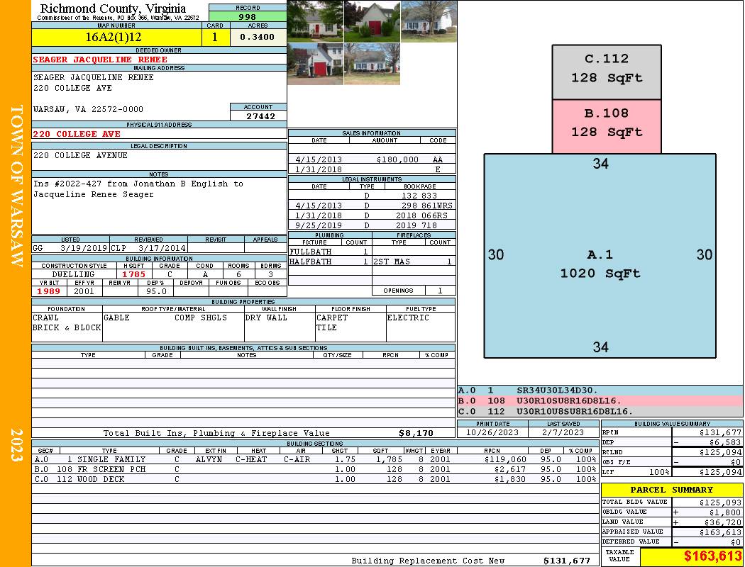Click the last saved date 2/7/2023
Viewport: 745px width, 567px height.
coord(563,432)
